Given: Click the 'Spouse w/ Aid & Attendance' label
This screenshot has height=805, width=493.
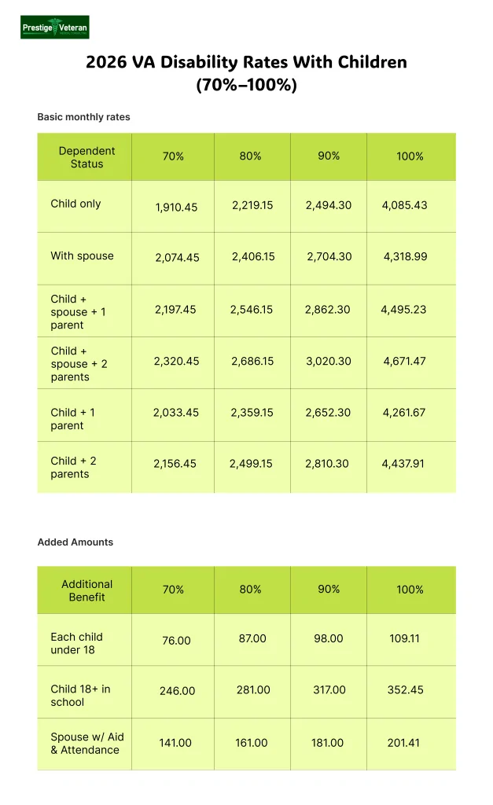Looking at the screenshot, I should click(x=86, y=744).
